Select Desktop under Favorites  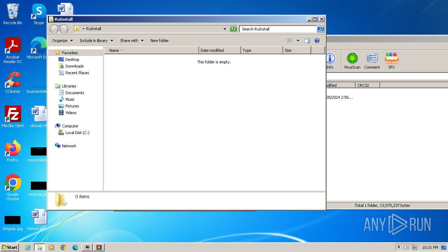pyautogui.click(x=72, y=59)
